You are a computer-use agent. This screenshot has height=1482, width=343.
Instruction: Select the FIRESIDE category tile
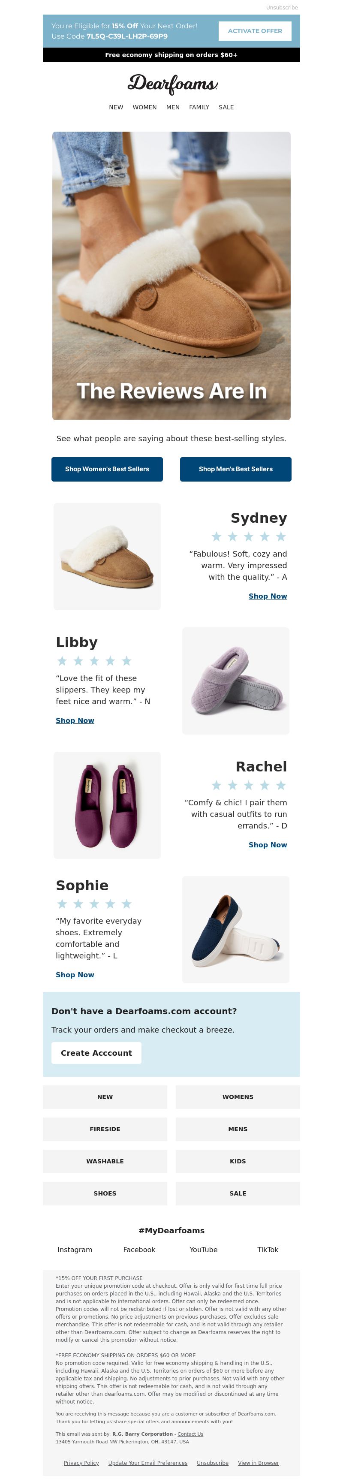click(105, 1129)
